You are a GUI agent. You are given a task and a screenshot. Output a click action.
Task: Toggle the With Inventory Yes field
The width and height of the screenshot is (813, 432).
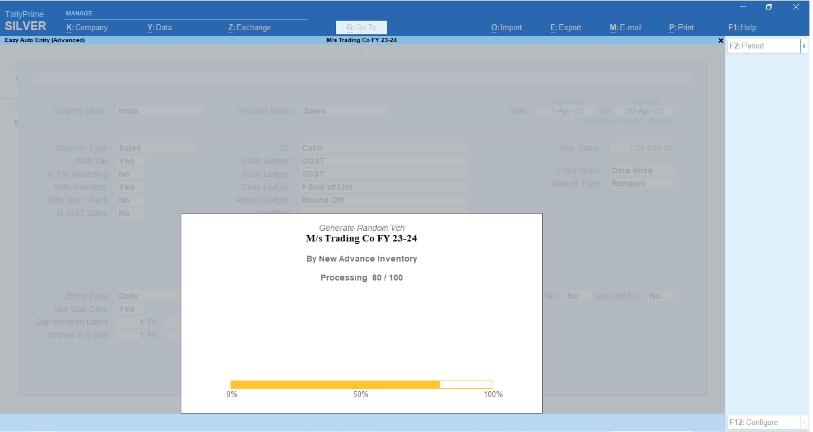[130, 187]
